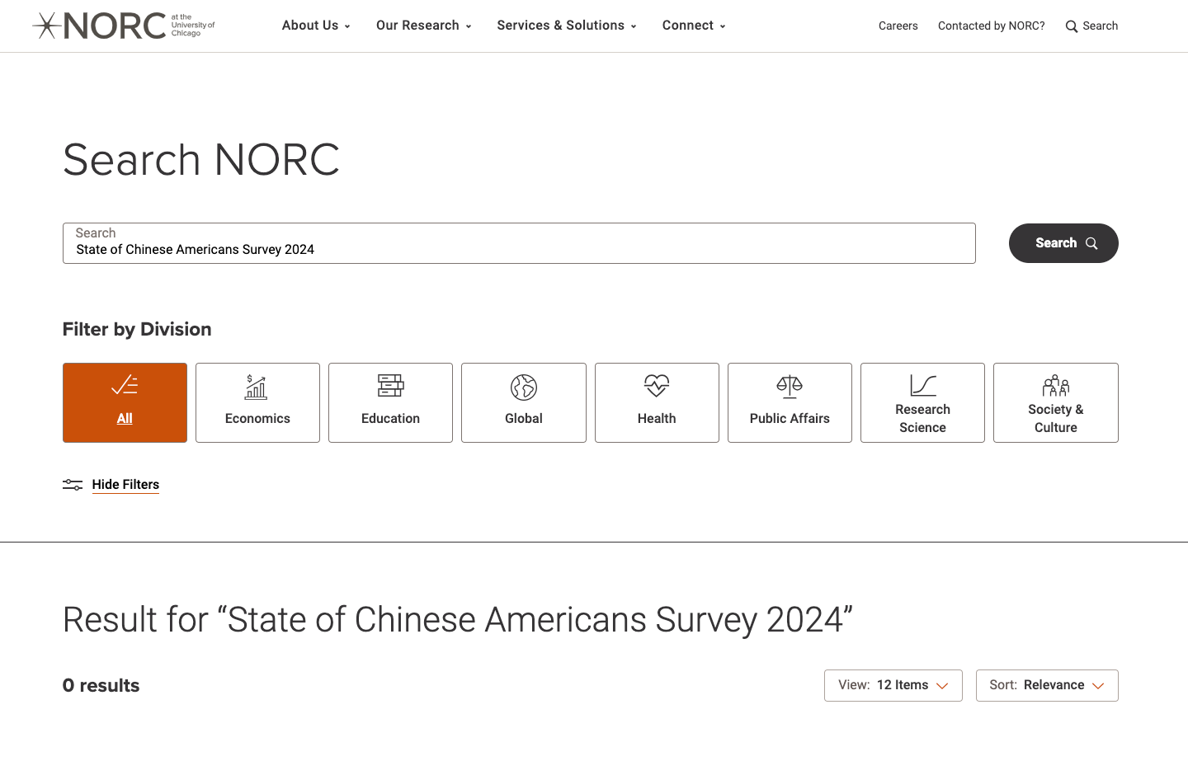Open the View 12 Items dropdown
Viewport: 1188px width, 761px height.
click(893, 685)
